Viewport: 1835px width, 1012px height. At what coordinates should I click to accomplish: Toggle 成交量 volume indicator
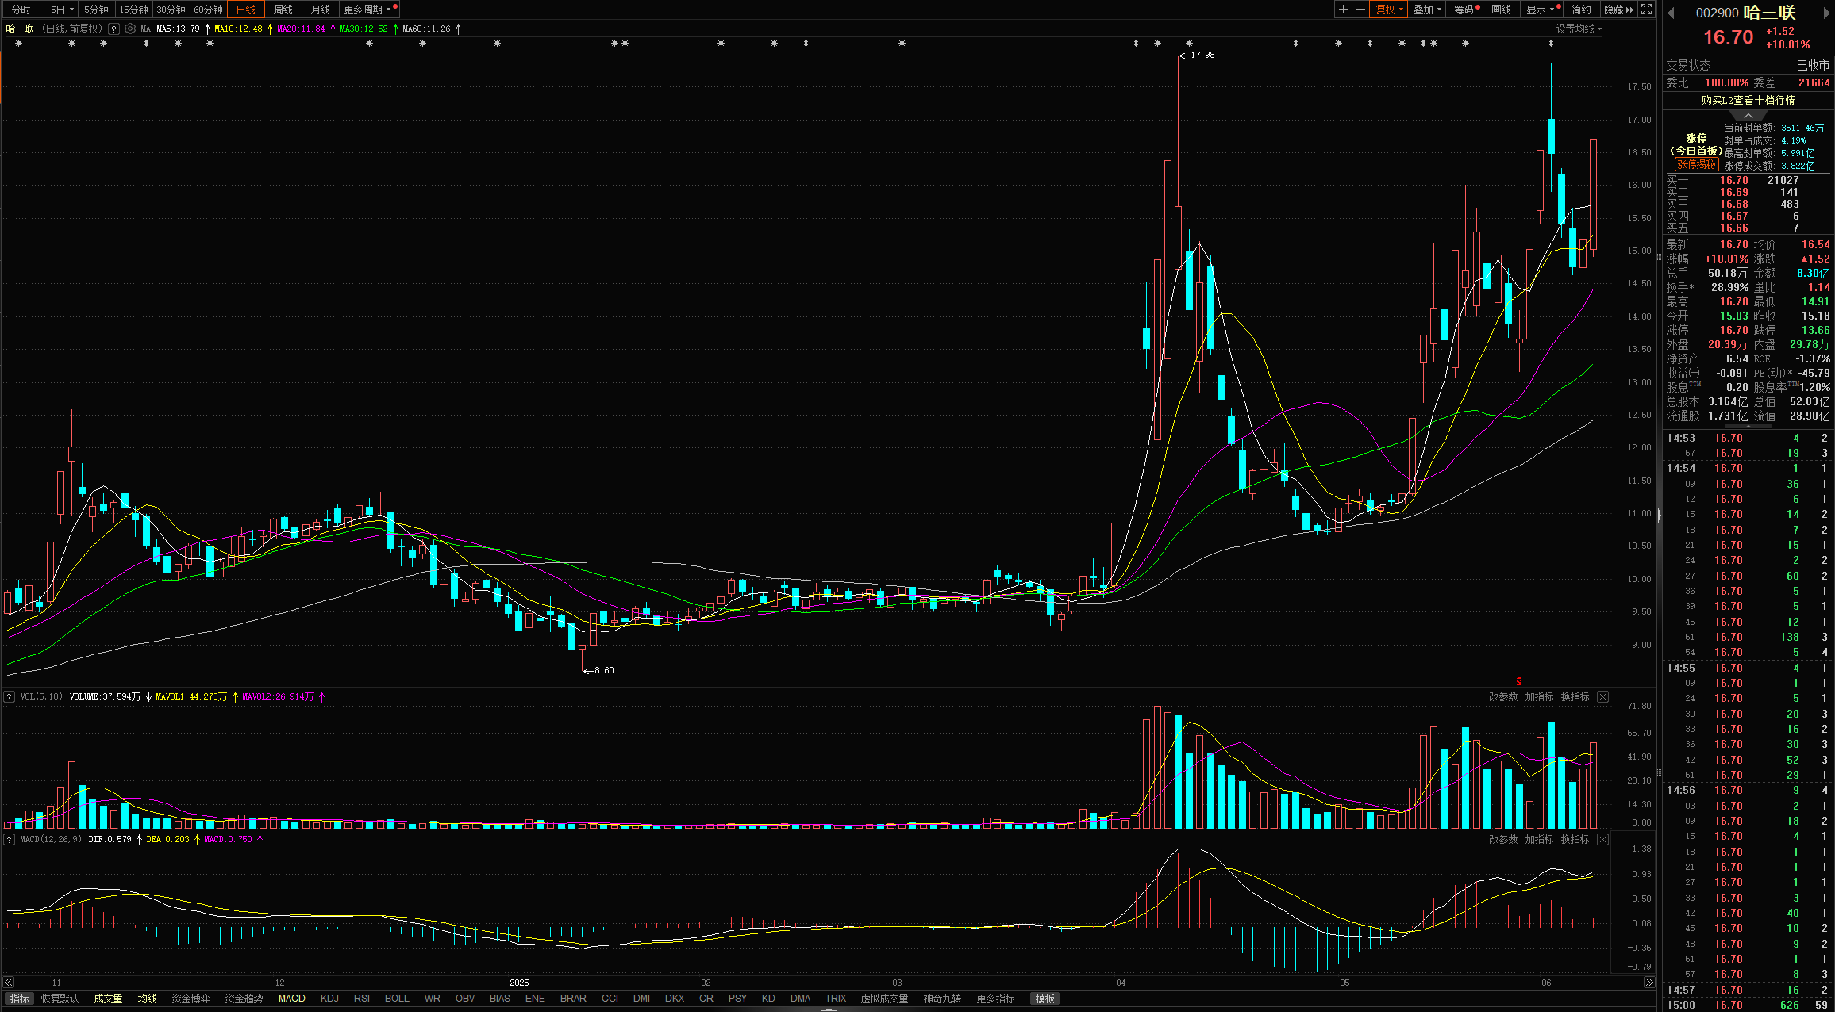108,999
